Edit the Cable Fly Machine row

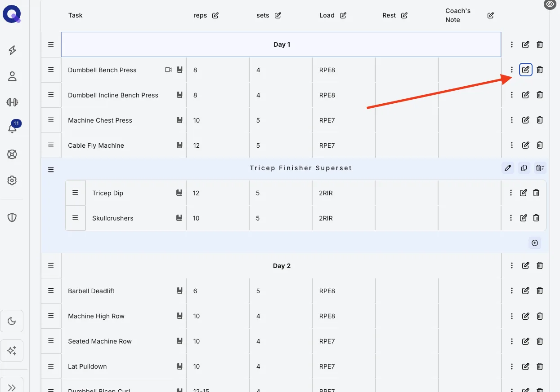point(525,145)
